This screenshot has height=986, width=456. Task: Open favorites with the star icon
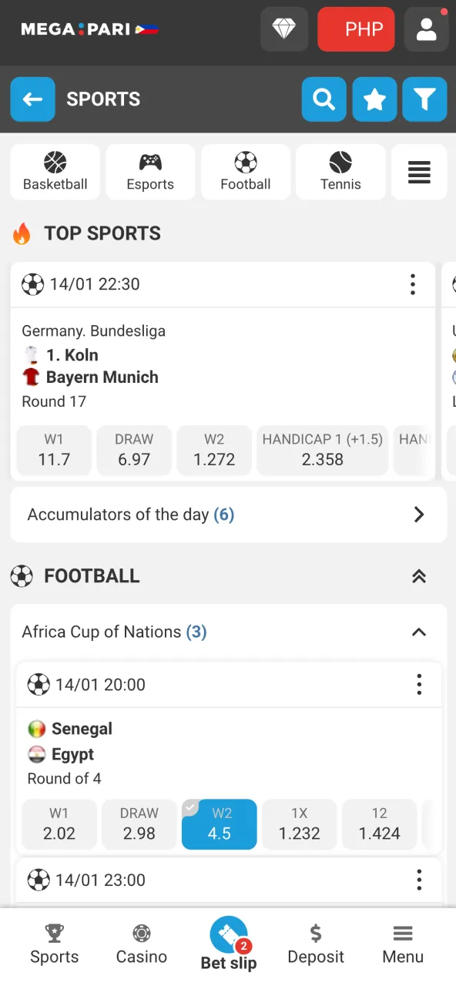click(x=374, y=99)
